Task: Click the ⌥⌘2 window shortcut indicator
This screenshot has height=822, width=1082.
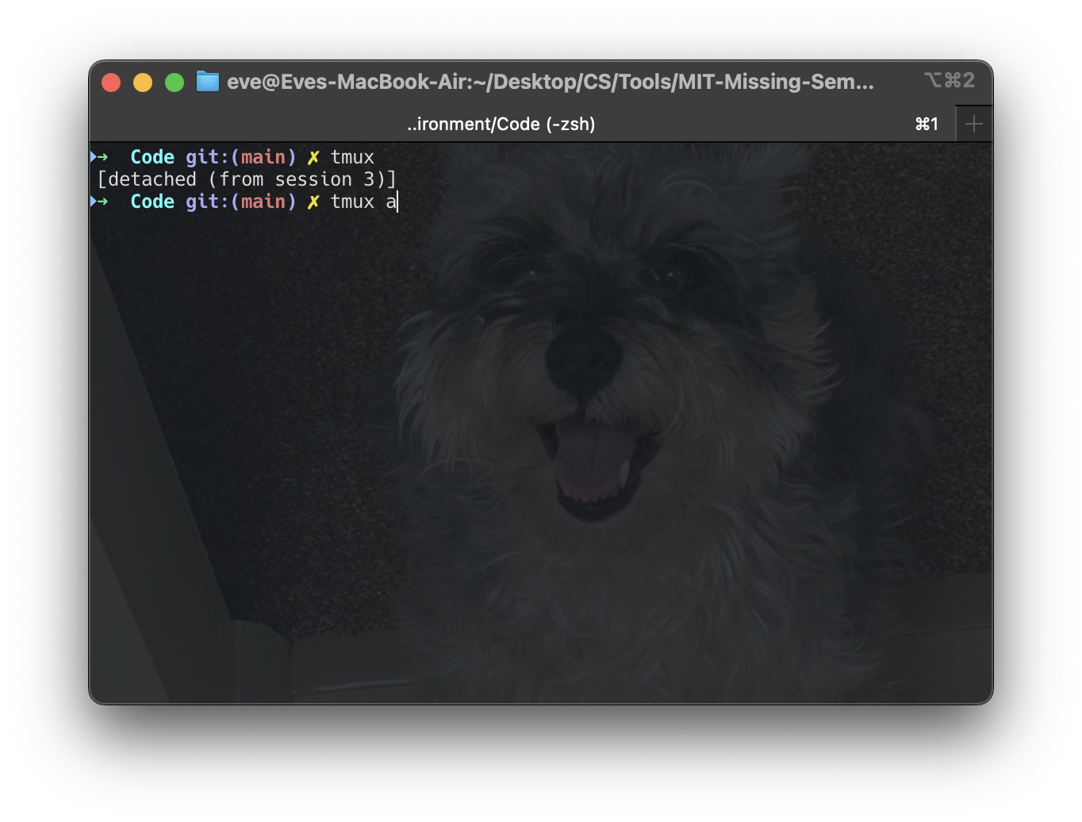Action: tap(949, 81)
